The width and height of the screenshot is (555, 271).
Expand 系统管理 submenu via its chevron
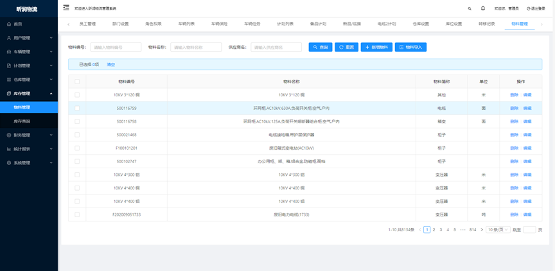pyautogui.click(x=51, y=162)
